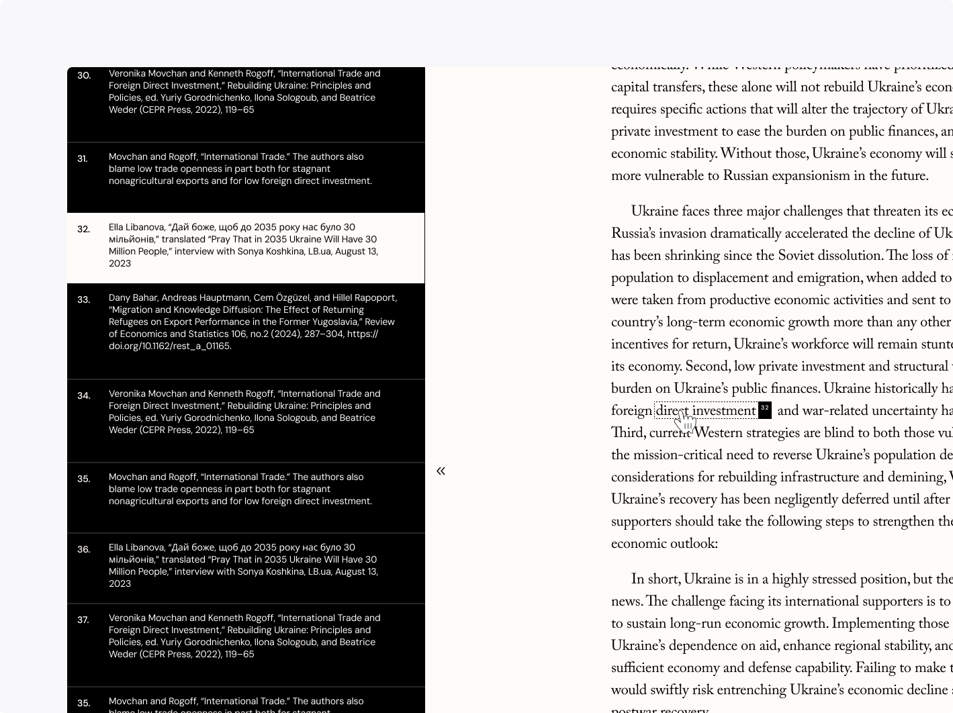
Task: Collapse the footnotes panel with double-chevron icon
Action: coord(441,471)
